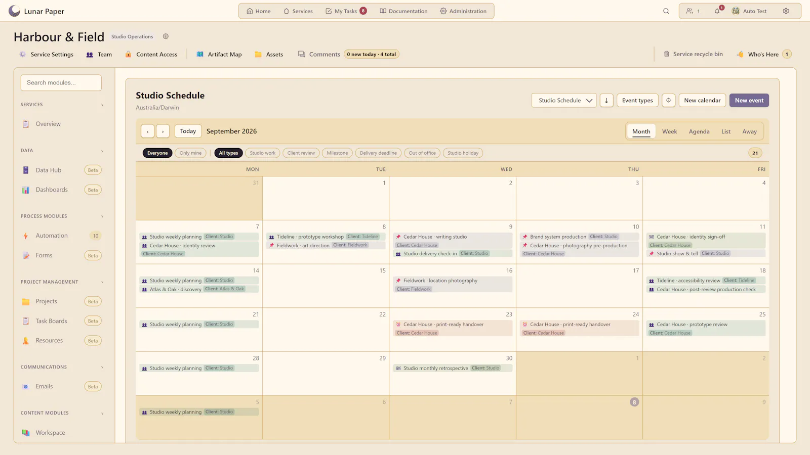
Task: Focus the Search modules field
Action: tap(61, 83)
